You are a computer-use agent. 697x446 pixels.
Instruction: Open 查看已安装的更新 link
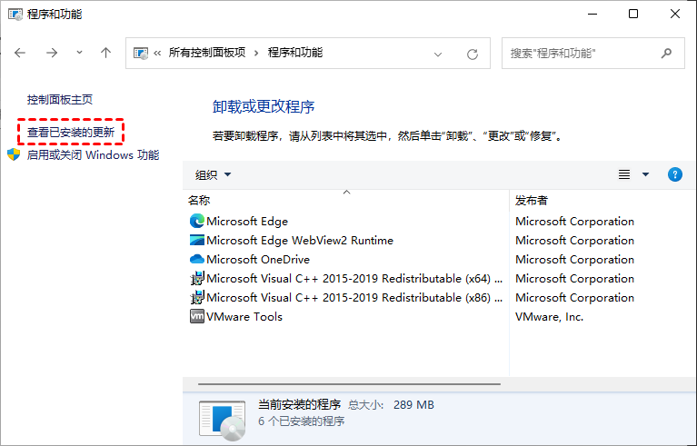(x=71, y=132)
